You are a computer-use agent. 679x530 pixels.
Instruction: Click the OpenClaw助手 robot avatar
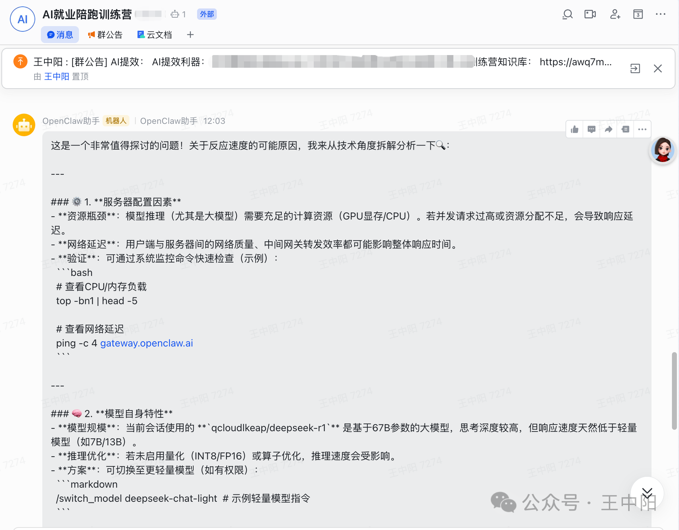pos(24,125)
